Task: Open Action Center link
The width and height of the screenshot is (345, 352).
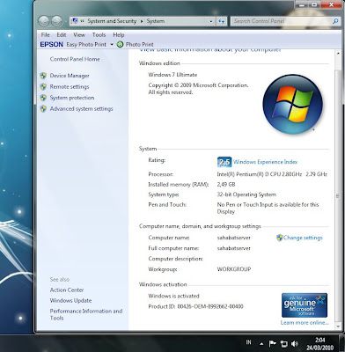Action: pyautogui.click(x=67, y=290)
